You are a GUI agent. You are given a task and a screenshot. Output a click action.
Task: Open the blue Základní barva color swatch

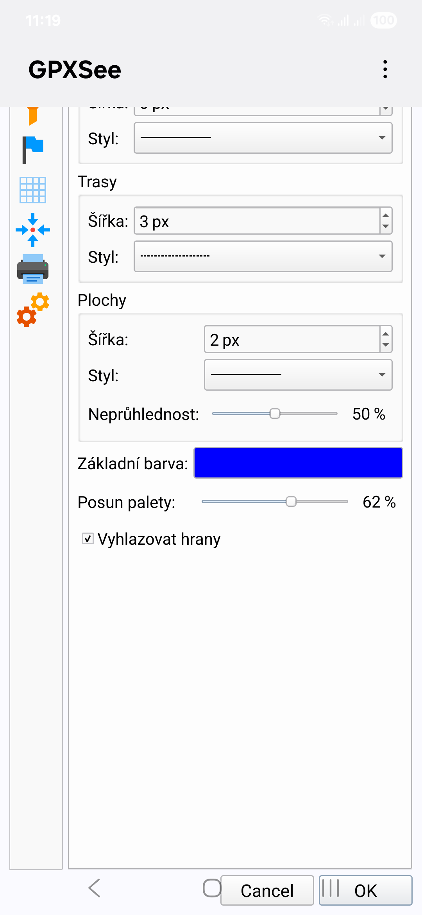tap(298, 463)
